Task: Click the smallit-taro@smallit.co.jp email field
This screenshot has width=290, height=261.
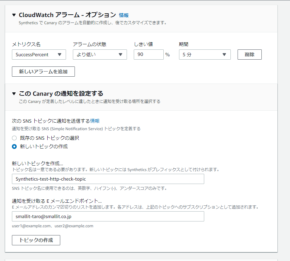Action: click(108, 216)
